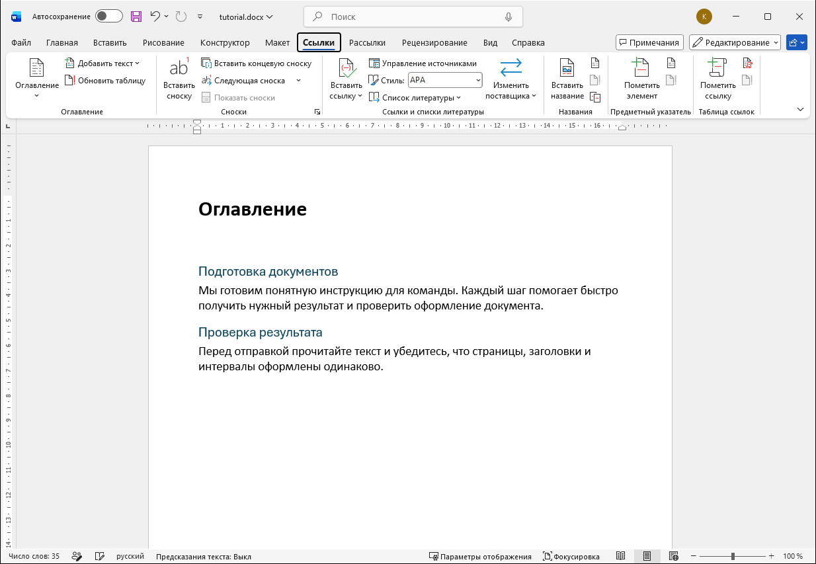
Task: Click Следующая сноска button
Action: [x=243, y=81]
